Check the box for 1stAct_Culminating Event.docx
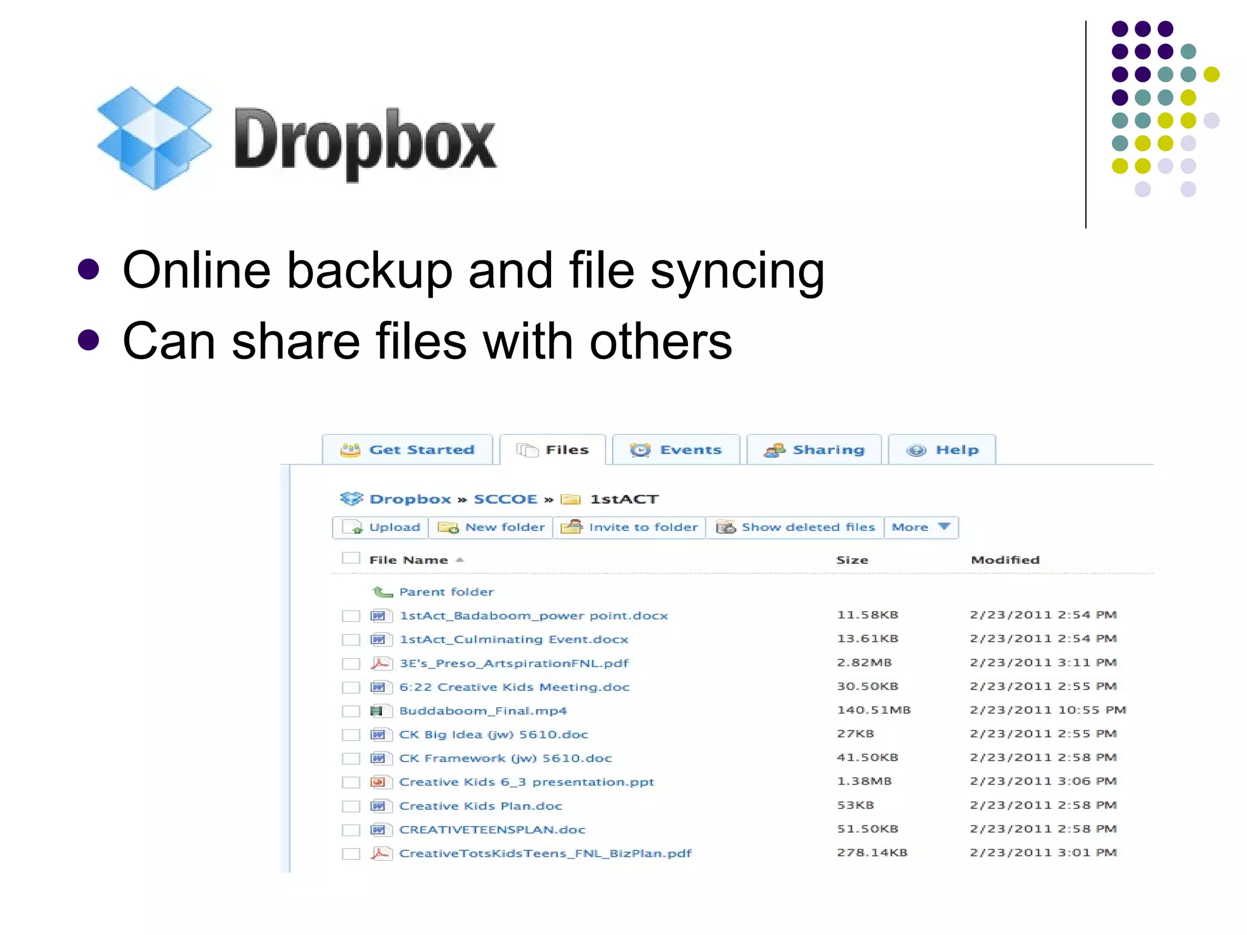This screenshot has width=1247, height=935. click(x=351, y=640)
